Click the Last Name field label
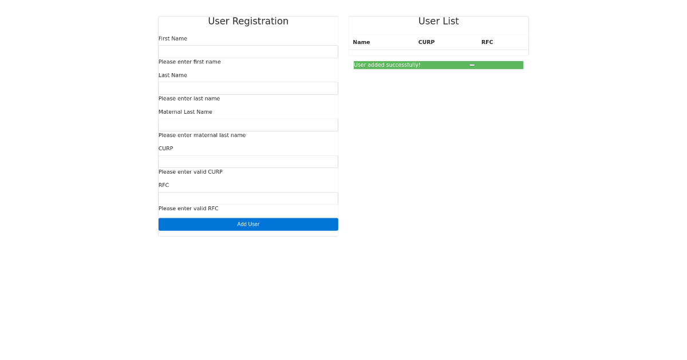Viewport: 687px width, 360px height. tap(173, 75)
